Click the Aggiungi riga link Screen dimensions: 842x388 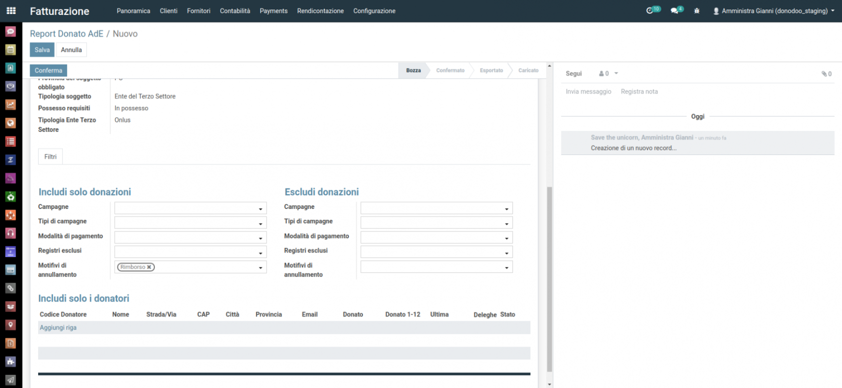point(58,327)
